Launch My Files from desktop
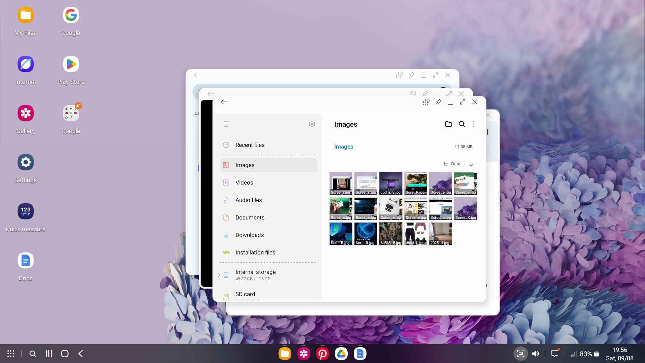Screen dimensions: 645x363 pyautogui.click(x=26, y=21)
